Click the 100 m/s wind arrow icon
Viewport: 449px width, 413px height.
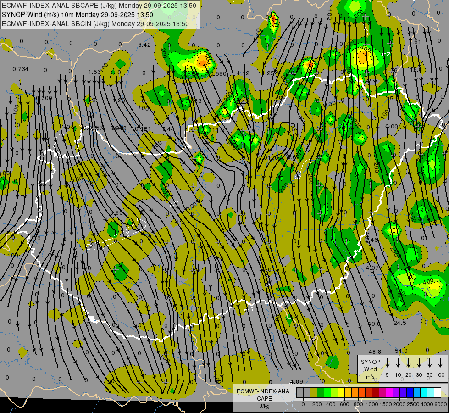tap(441, 363)
